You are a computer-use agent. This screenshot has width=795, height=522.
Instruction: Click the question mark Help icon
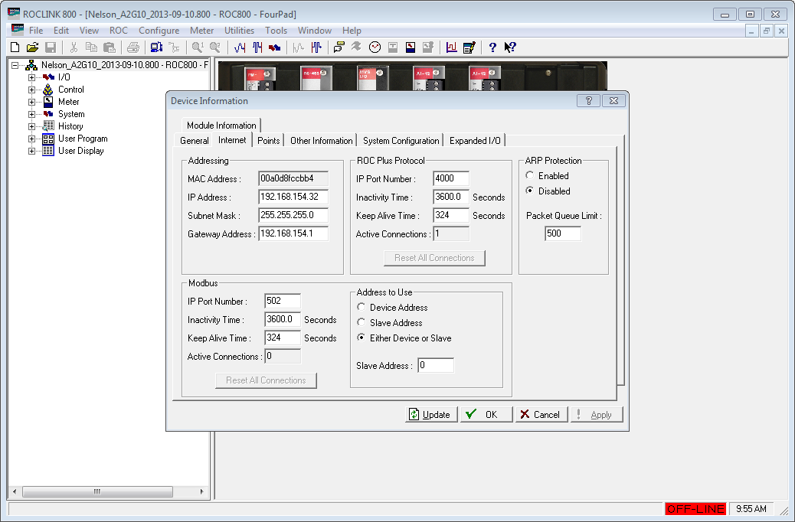pyautogui.click(x=492, y=47)
